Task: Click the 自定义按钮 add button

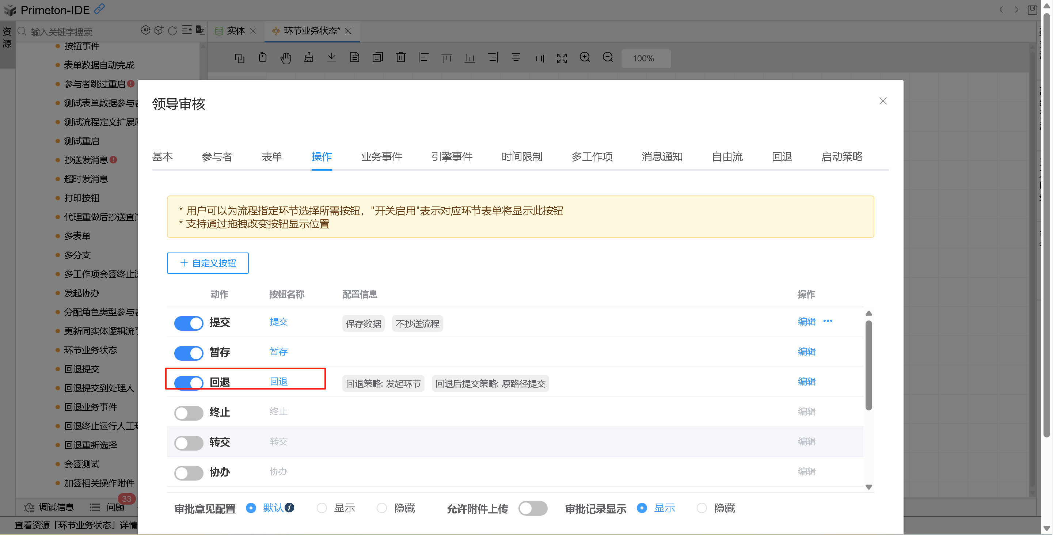Action: 208,263
